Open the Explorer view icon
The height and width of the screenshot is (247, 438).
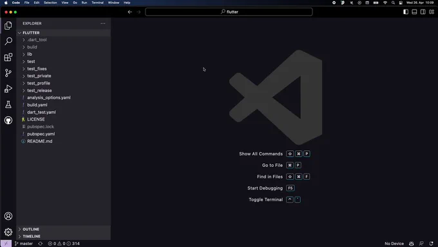click(8, 25)
